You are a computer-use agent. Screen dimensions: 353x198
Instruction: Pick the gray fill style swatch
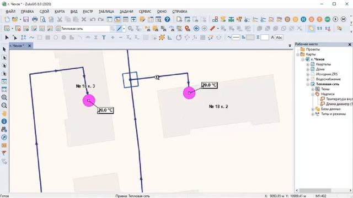tap(250, 37)
